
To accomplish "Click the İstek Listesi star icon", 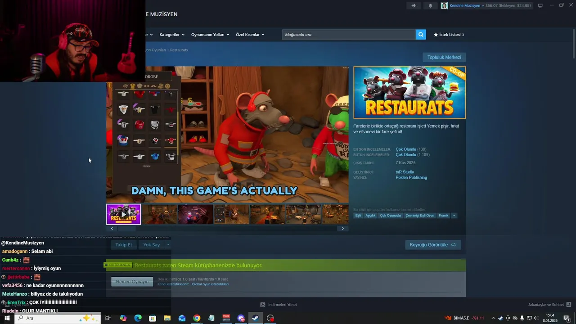I will tap(436, 35).
